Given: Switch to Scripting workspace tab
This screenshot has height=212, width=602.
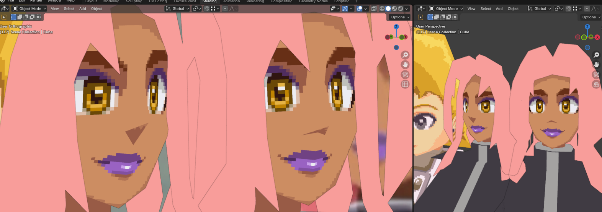Looking at the screenshot, I should tap(342, 2).
